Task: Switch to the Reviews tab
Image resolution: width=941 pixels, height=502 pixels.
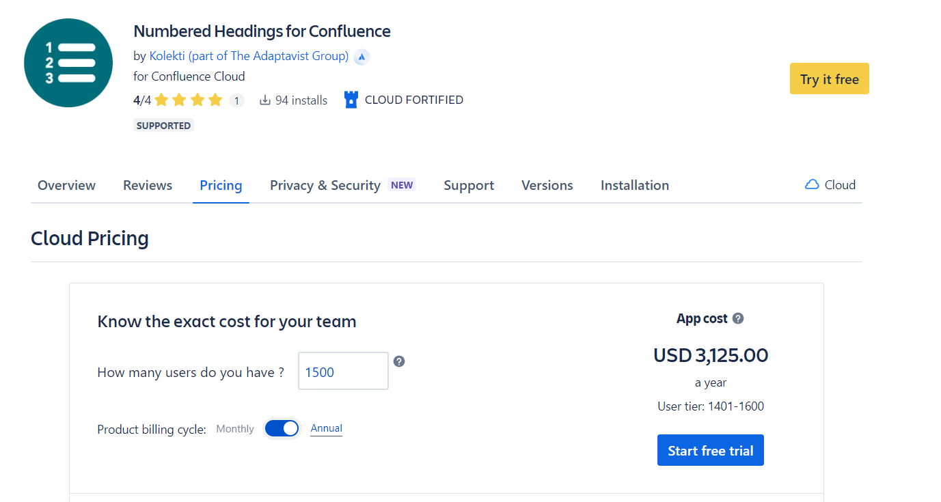Action: click(148, 185)
